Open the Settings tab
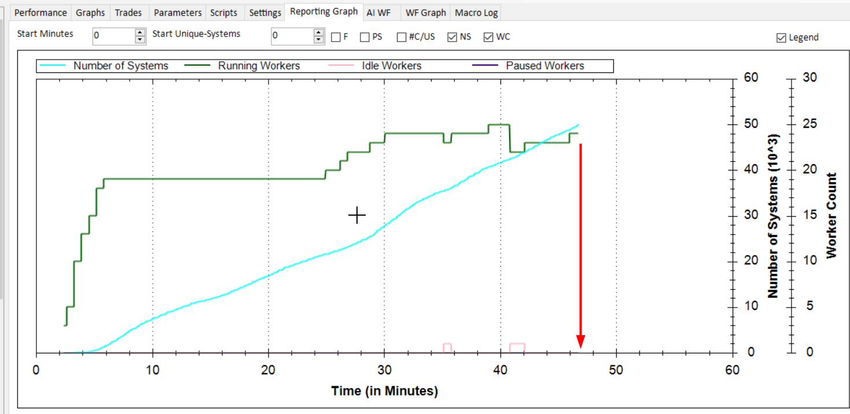The width and height of the screenshot is (850, 414). click(x=265, y=13)
